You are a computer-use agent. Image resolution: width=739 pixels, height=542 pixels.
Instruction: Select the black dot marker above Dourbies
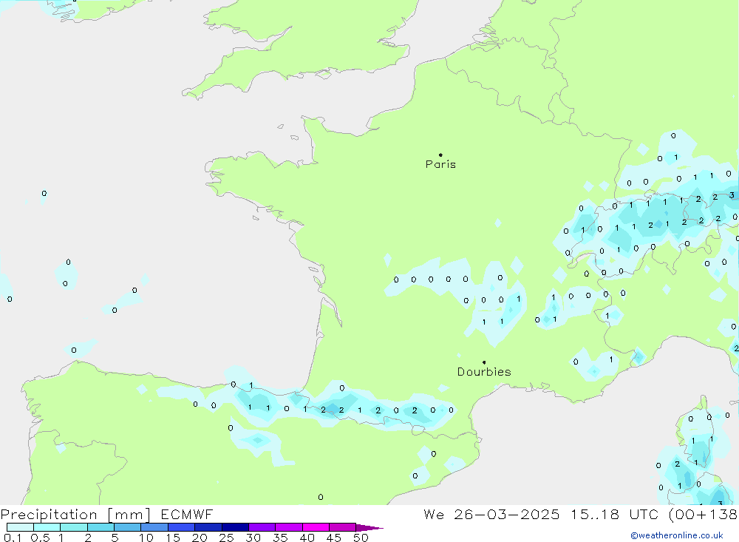pyautogui.click(x=484, y=362)
